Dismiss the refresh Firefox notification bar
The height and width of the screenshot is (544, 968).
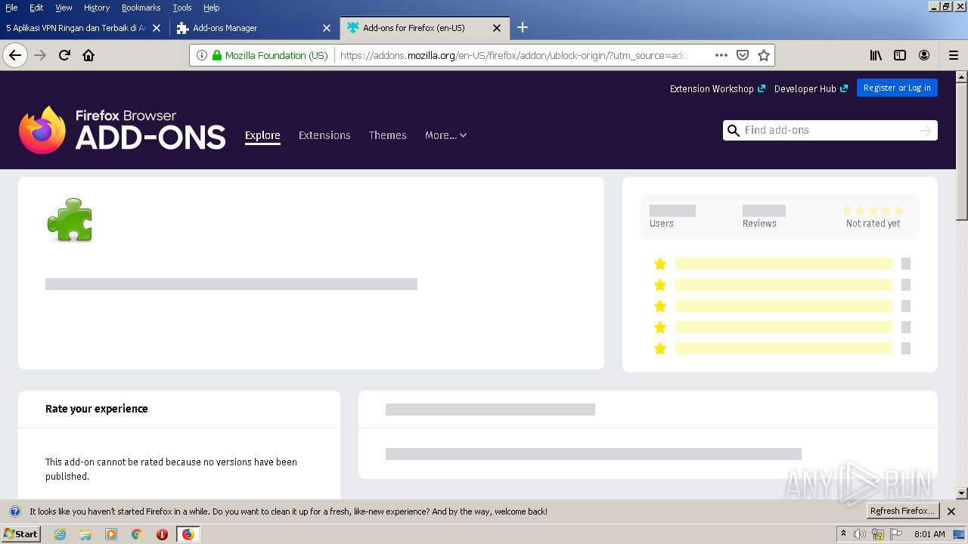tap(951, 512)
